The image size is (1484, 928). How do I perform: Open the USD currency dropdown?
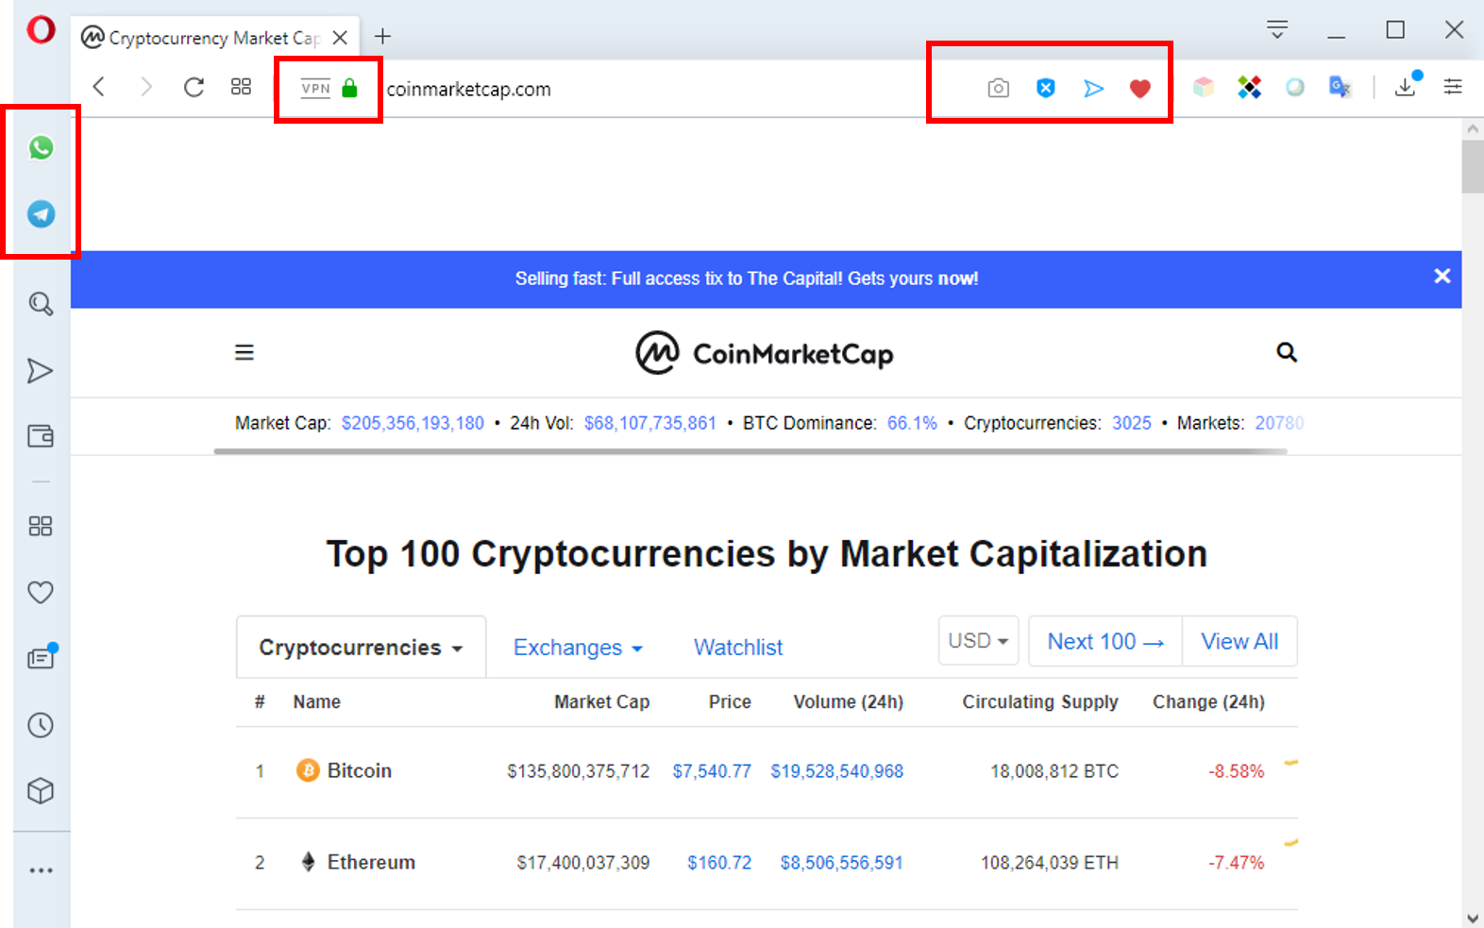979,641
